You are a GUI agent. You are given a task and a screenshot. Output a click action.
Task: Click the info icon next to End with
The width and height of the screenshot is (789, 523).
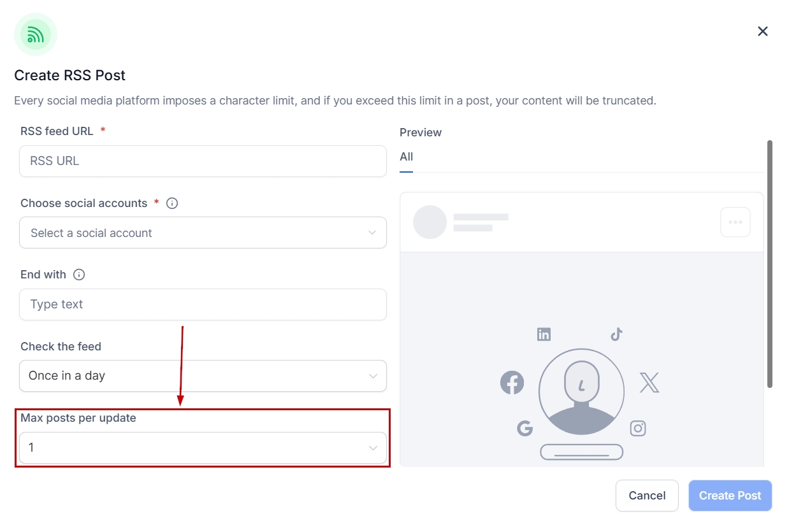pos(79,275)
